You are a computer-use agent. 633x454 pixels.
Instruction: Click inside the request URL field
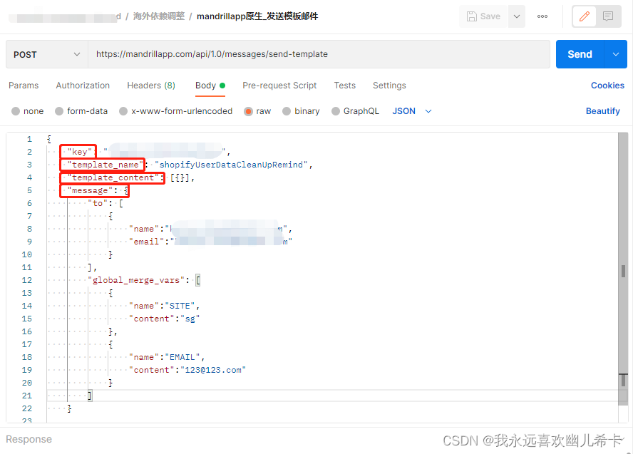[285, 53]
